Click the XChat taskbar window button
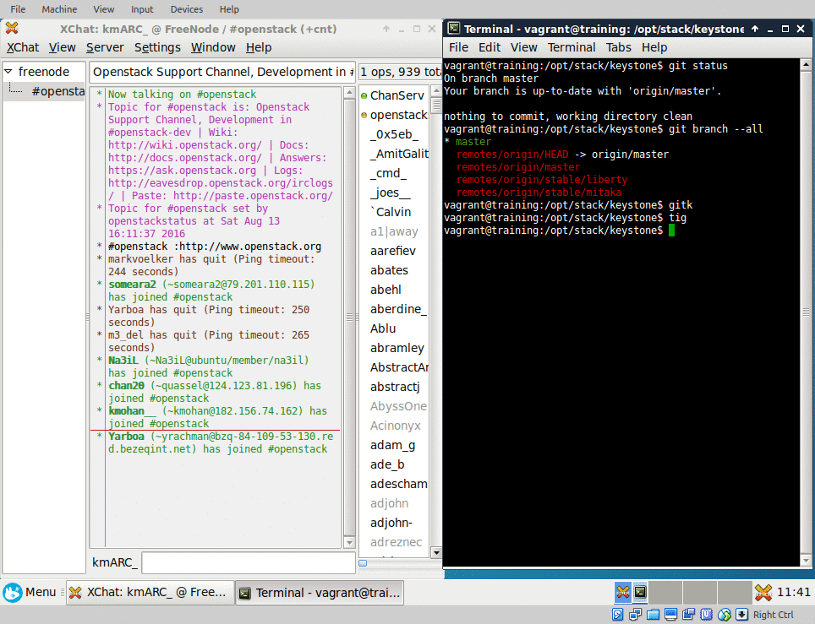815x624 pixels. point(150,592)
